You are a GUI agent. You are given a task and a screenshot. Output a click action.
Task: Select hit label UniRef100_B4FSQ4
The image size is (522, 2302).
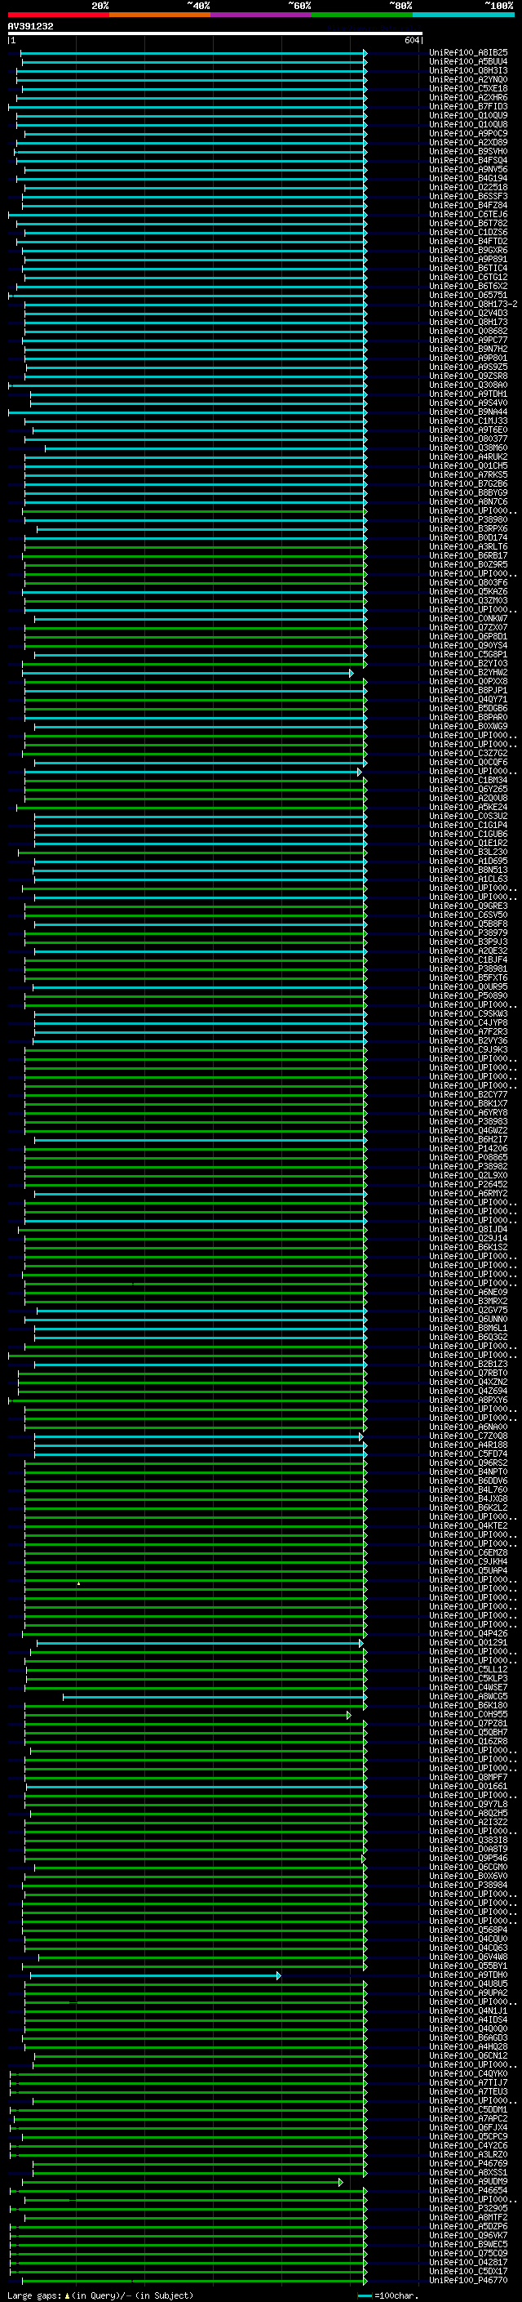(x=468, y=160)
